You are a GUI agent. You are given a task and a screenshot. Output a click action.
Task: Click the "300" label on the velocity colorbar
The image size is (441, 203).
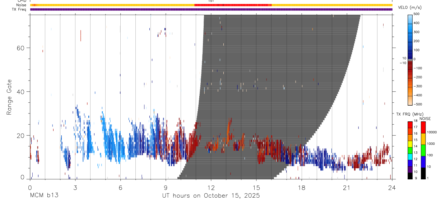[416, 32]
